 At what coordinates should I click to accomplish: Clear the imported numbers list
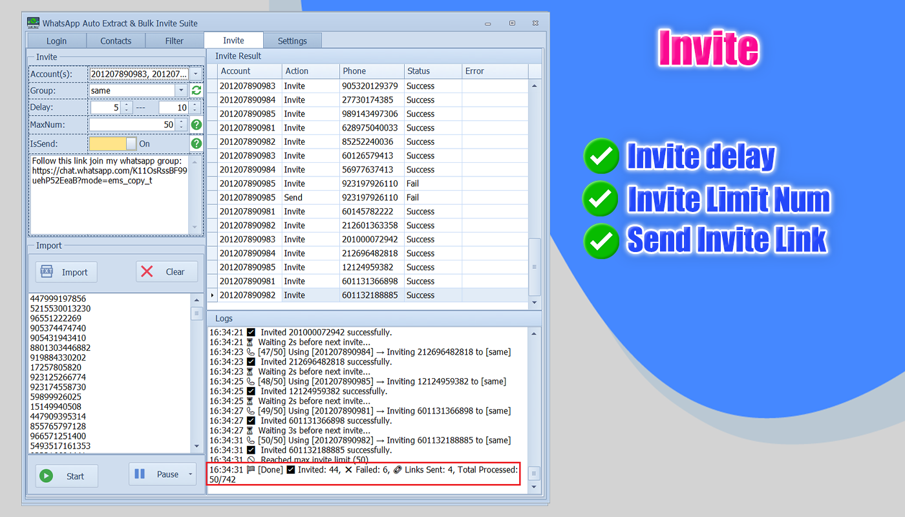167,272
